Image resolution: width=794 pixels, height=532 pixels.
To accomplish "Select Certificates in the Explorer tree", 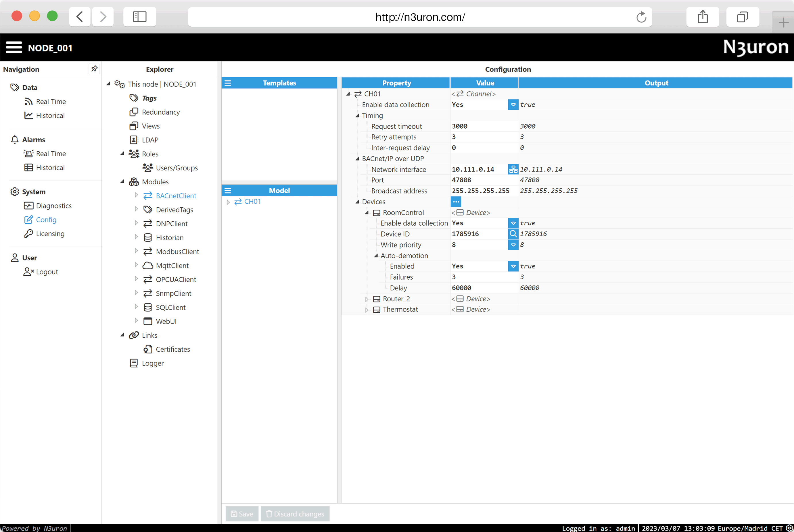I will (x=166, y=349).
